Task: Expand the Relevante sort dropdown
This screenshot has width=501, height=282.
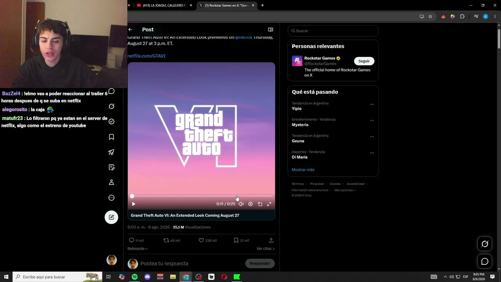Action: (137, 249)
